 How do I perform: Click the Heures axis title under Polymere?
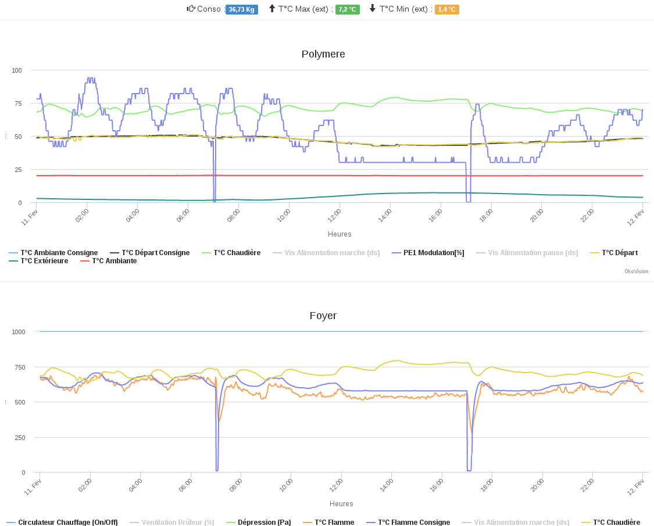339,234
